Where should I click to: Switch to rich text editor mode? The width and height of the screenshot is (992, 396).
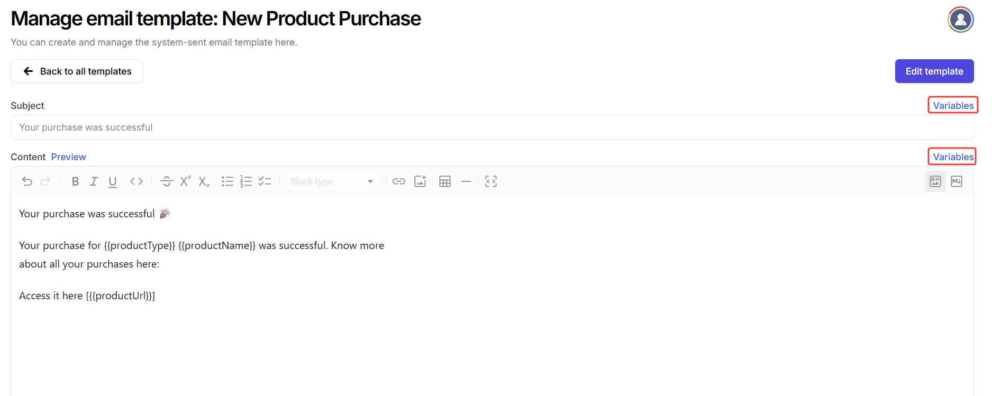click(x=935, y=181)
